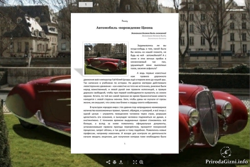Click the bold heading "Автомобиль -порождение Циона" on the page
The width and height of the screenshot is (250, 167).
124,28
